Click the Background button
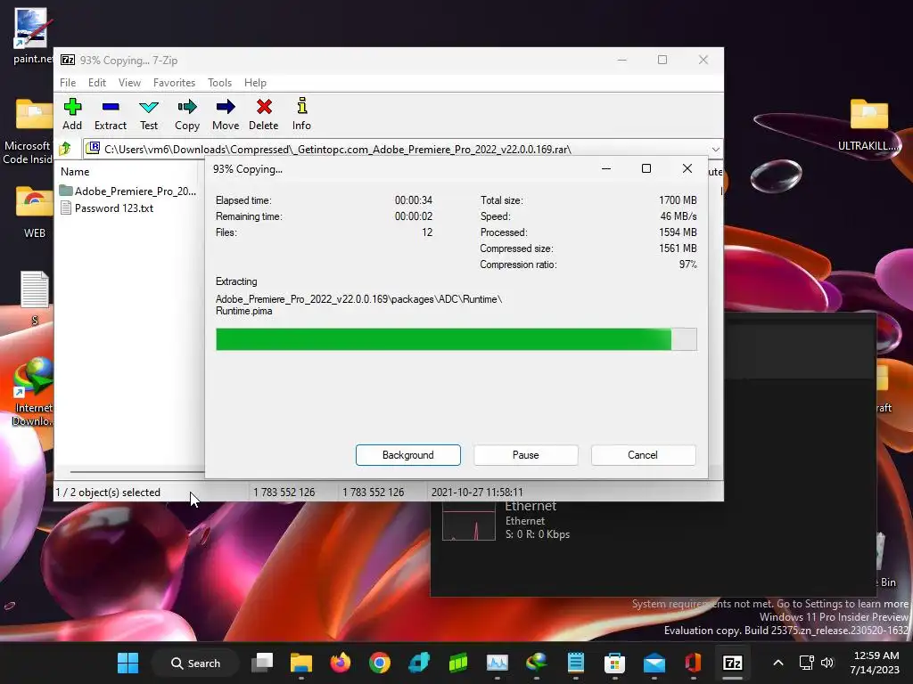Viewport: 913px width, 684px height. pos(408,455)
